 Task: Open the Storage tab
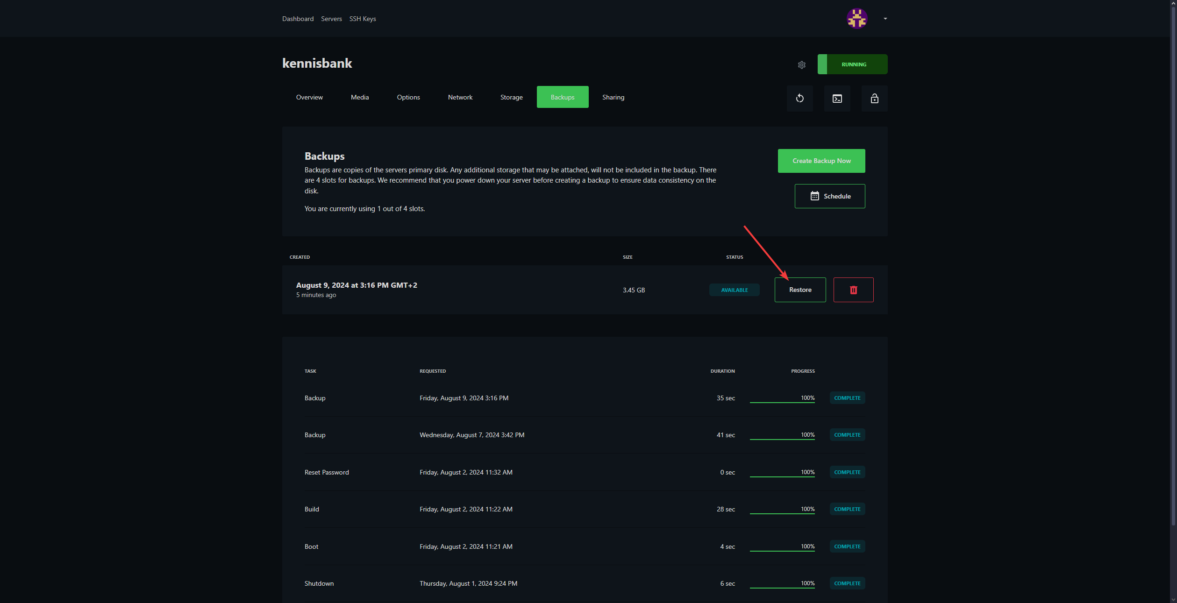tap(511, 97)
